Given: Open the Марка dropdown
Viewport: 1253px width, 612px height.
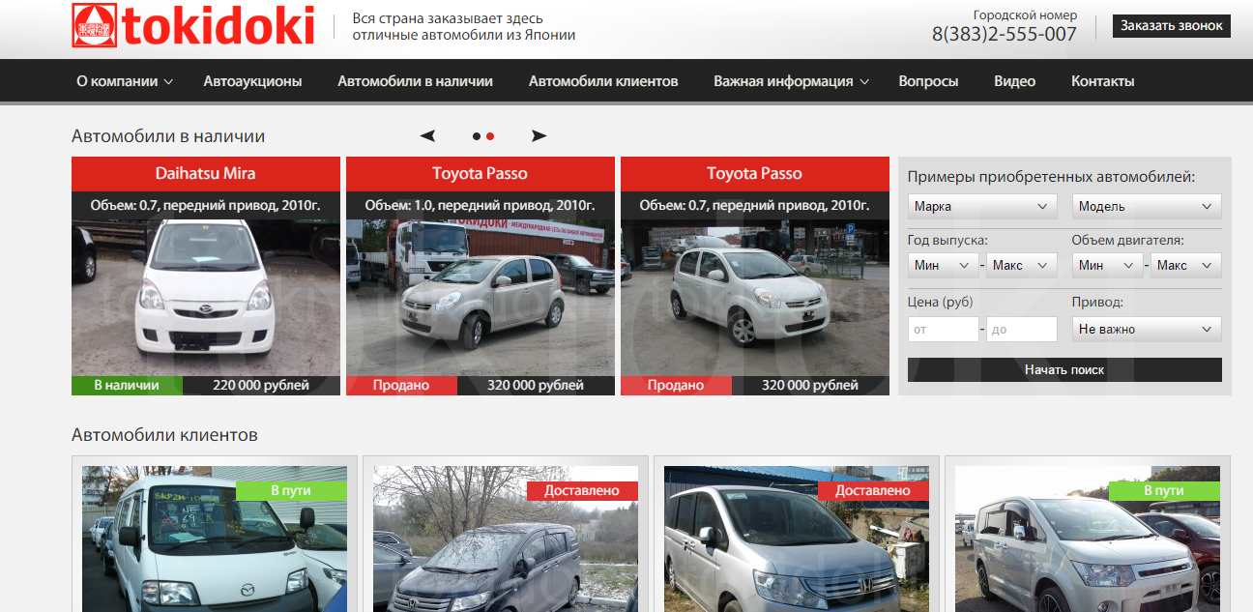Looking at the screenshot, I should [982, 206].
